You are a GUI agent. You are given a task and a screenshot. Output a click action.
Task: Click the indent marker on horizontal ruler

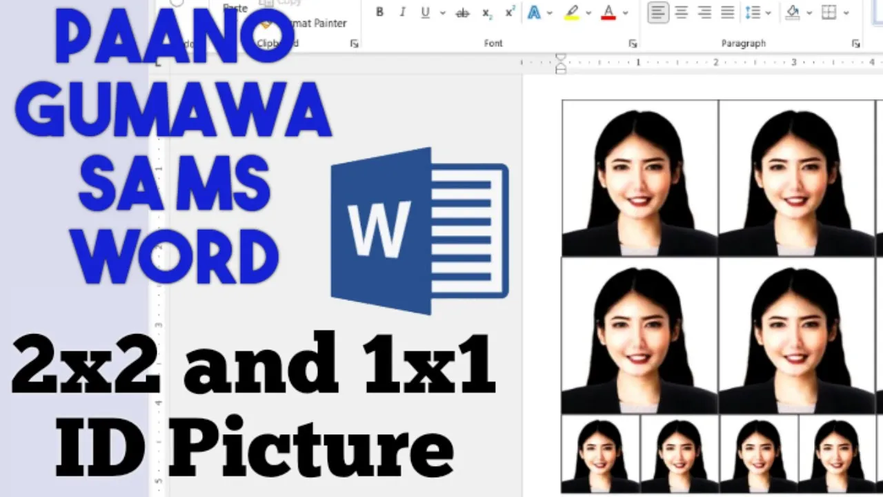(561, 64)
